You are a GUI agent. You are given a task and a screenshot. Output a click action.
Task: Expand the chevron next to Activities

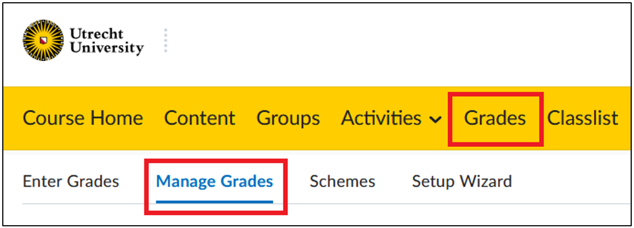coord(435,120)
